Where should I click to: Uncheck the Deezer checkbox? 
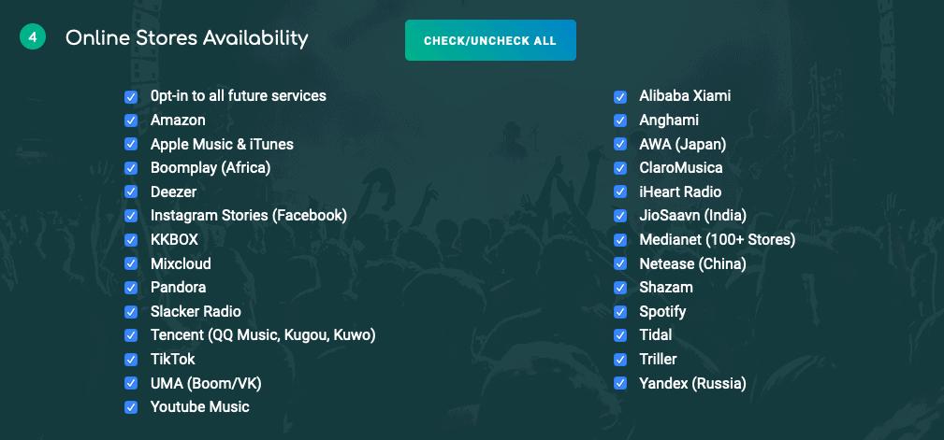[131, 192]
